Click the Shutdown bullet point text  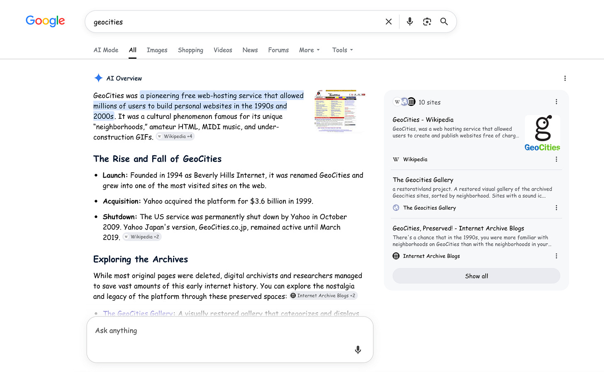[x=225, y=227]
